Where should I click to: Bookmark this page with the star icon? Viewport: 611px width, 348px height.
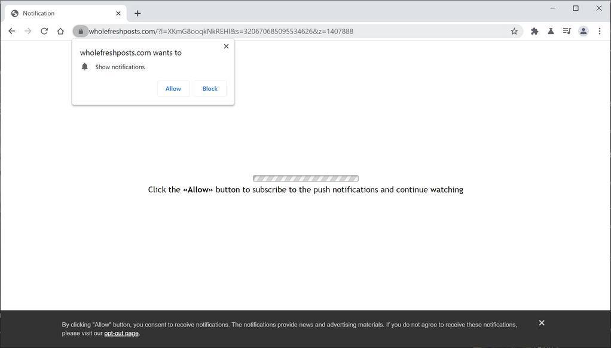(x=514, y=31)
